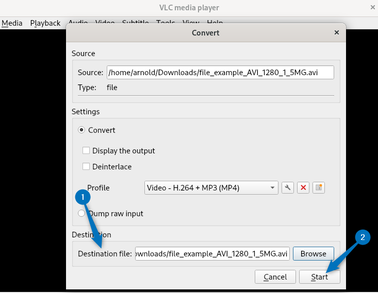Click inside the Destination file text field
Image resolution: width=378 pixels, height=293 pixels.
pyautogui.click(x=212, y=254)
